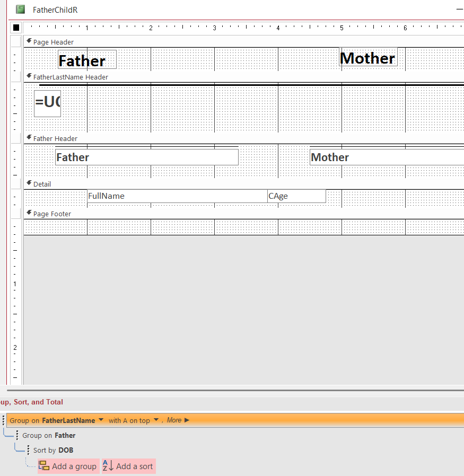Click the Add a sort button
The width and height of the screenshot is (464, 476).
coord(128,466)
